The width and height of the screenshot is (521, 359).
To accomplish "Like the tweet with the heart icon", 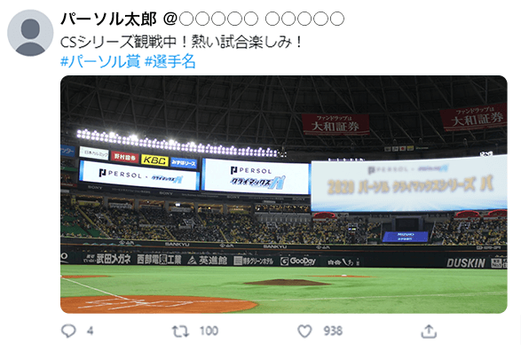I will point(304,332).
